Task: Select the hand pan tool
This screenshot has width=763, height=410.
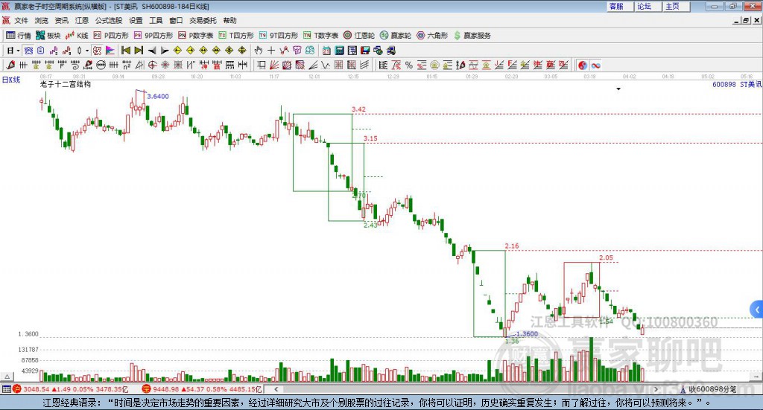Action: 259,51
